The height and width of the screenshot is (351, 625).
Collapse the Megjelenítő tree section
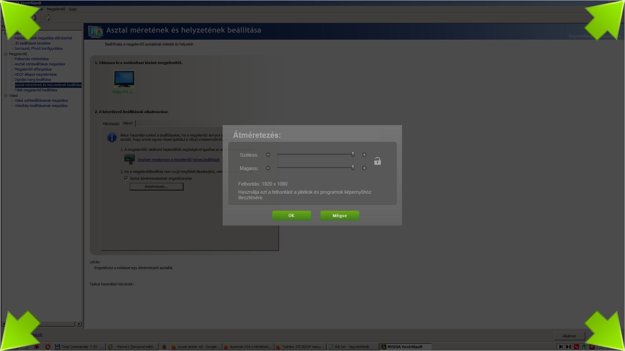[6, 54]
